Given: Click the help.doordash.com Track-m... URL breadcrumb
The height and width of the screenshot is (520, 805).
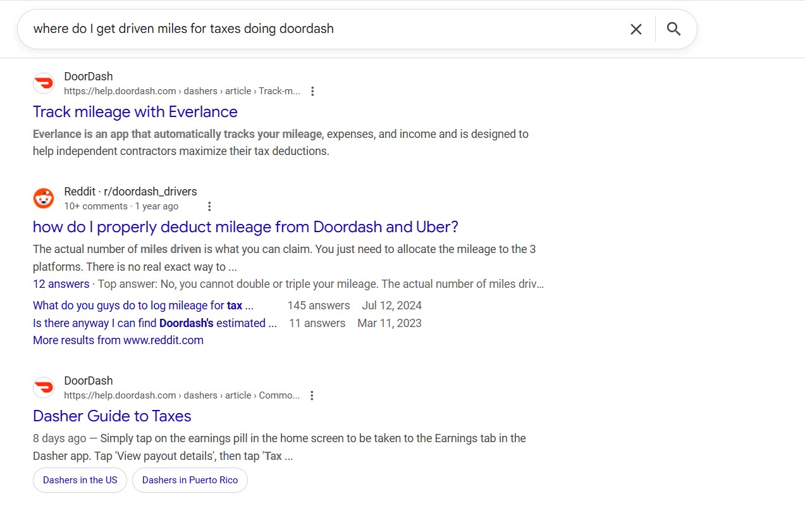Looking at the screenshot, I should point(182,91).
